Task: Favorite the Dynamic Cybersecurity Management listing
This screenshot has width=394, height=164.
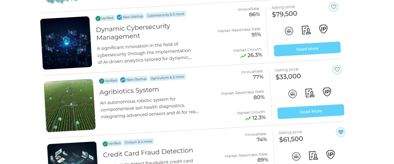Action: pyautogui.click(x=333, y=7)
